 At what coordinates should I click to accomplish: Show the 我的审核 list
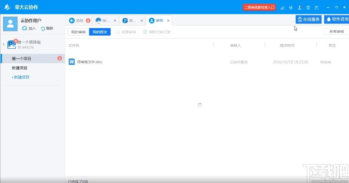click(x=78, y=32)
